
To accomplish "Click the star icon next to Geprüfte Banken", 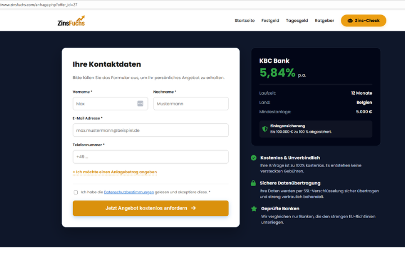I will pos(254,208).
